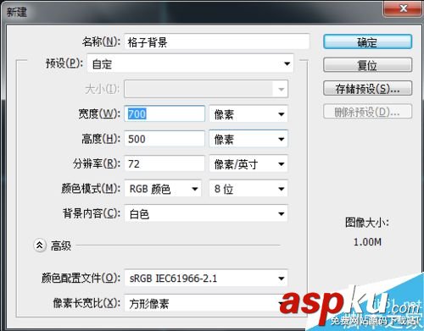
Task: Click the 复位 button
Action: [x=367, y=65]
